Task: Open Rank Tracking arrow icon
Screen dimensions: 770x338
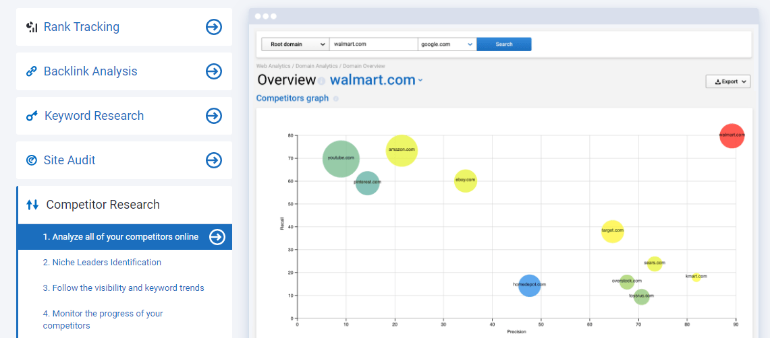Action: [x=214, y=27]
